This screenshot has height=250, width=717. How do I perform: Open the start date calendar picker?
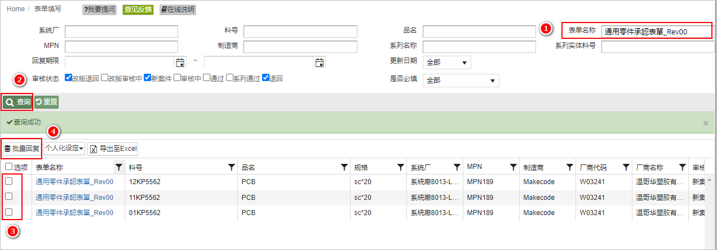(x=180, y=62)
